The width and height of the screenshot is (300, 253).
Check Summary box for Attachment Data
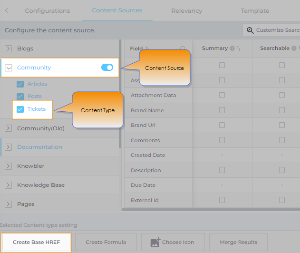click(x=222, y=95)
